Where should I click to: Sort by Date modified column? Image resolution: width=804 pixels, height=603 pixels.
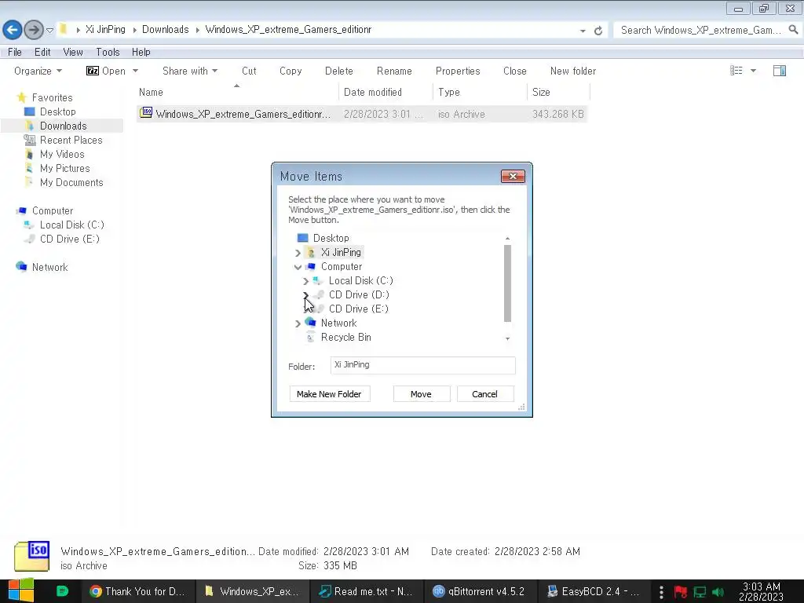[x=386, y=93]
